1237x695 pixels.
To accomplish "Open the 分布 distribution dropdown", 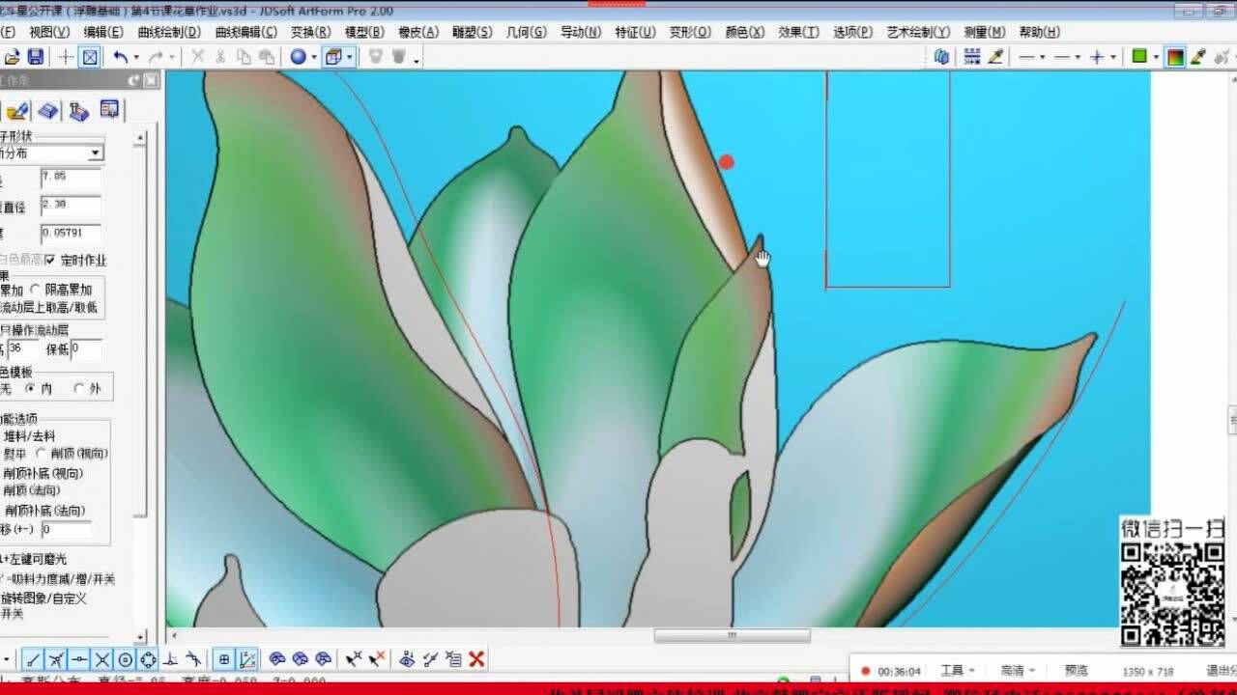I will pyautogui.click(x=95, y=153).
